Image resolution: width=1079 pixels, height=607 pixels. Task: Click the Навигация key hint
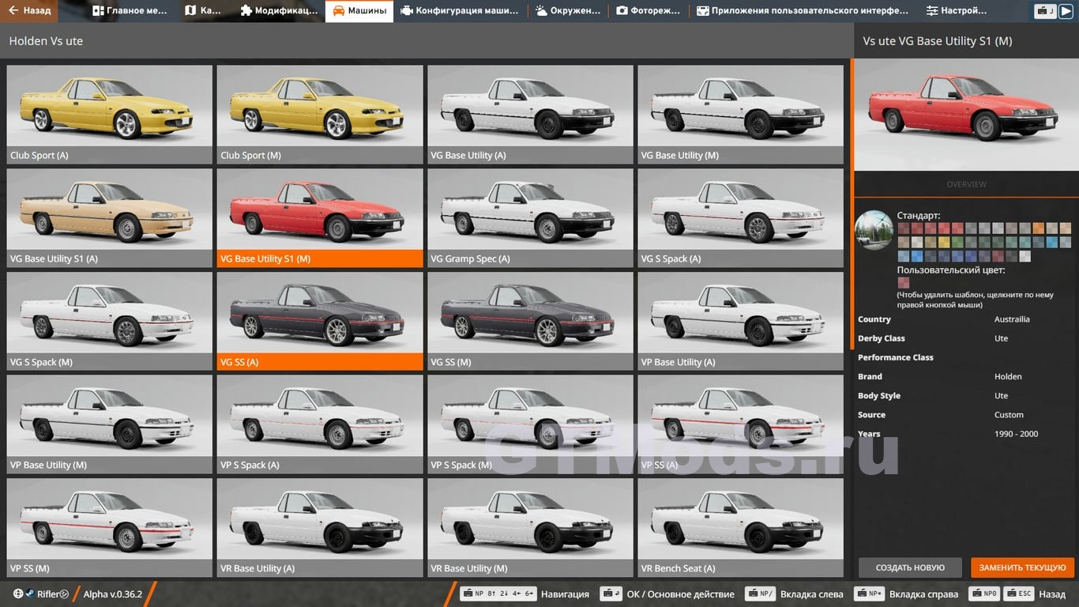[525, 594]
